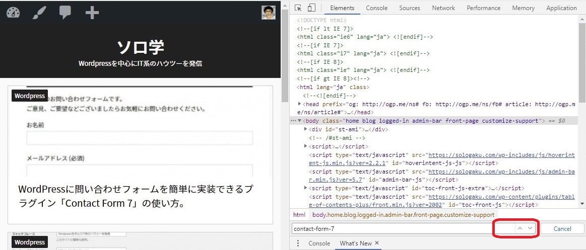Open the Network tab
Viewport: 586px width, 250px height.
443,8
